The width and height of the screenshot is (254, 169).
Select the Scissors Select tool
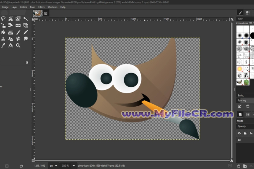pyautogui.click(x=11, y=19)
